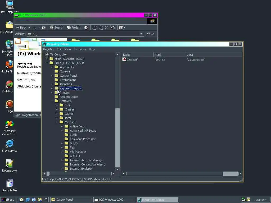Click the Go button next to Address bar
This screenshot has width=271, height=203.
point(151,34)
